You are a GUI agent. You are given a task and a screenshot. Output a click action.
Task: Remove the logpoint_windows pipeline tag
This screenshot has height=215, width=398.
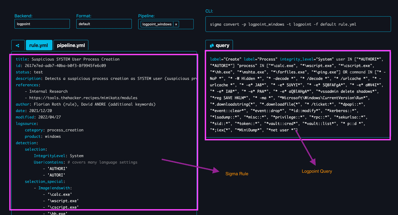click(176, 24)
